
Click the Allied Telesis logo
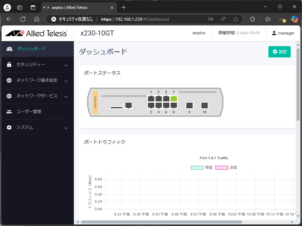point(36,33)
